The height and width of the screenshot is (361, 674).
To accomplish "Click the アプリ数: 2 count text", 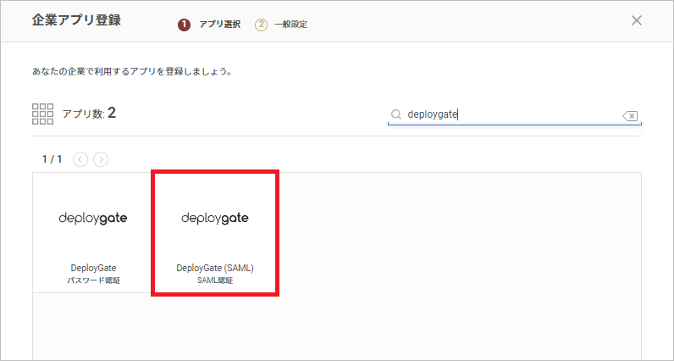I will (89, 114).
